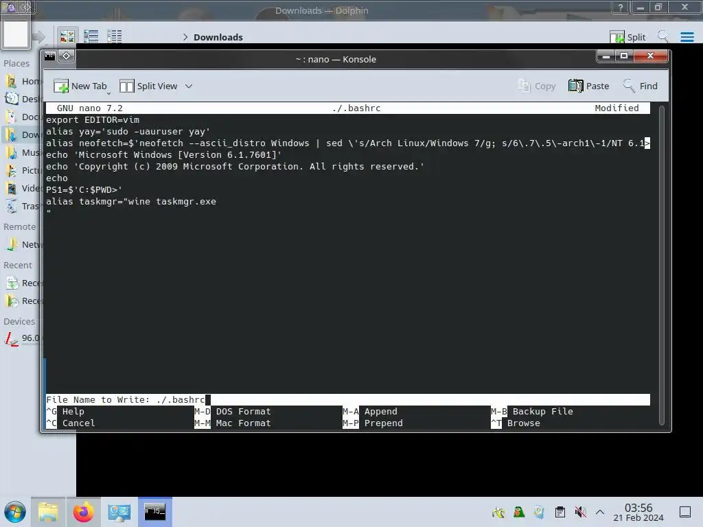Click M-D DOS Format option in nano
This screenshot has height=527, width=703.
(x=233, y=412)
